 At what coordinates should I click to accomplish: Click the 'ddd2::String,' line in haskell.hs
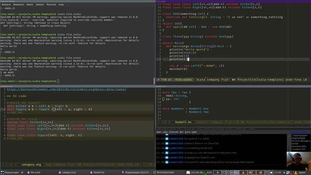(x=176, y=96)
